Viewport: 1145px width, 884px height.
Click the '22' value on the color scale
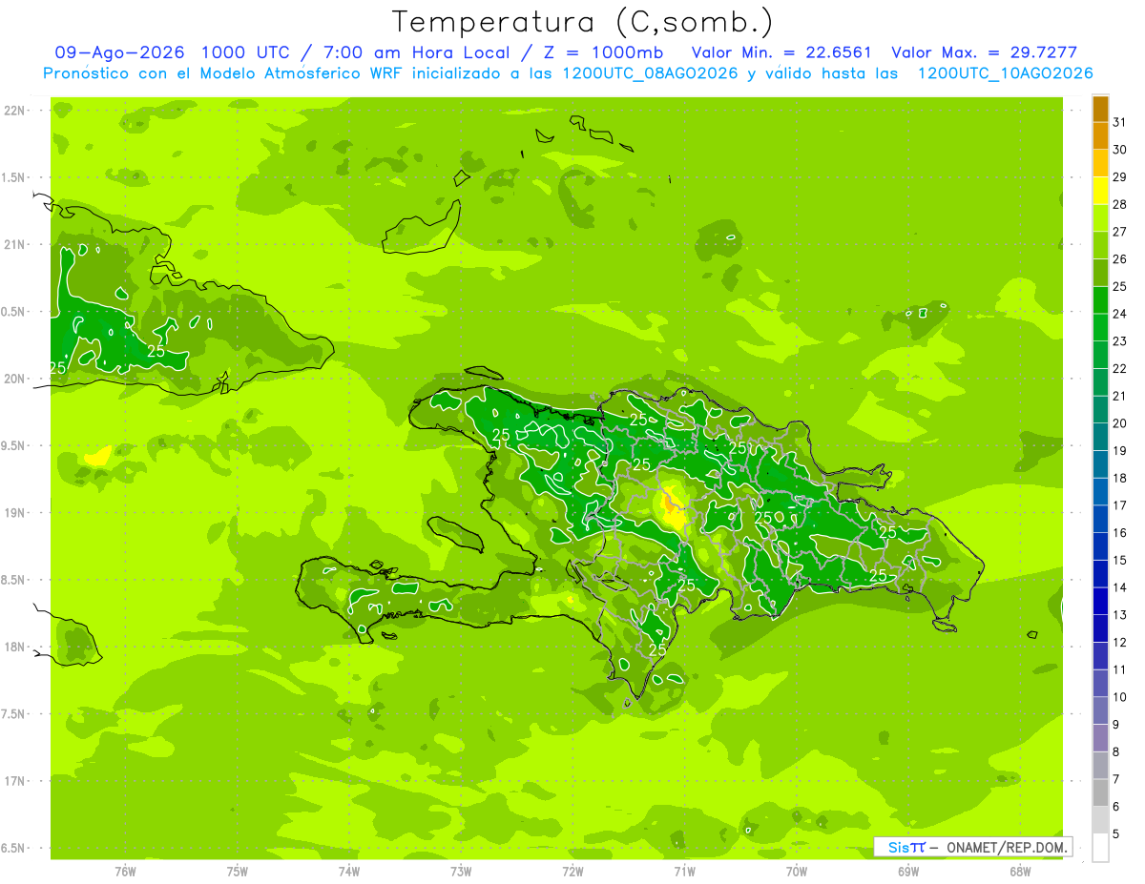[1120, 368]
